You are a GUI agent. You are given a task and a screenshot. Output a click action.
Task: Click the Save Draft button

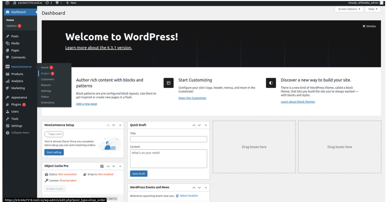138,174
